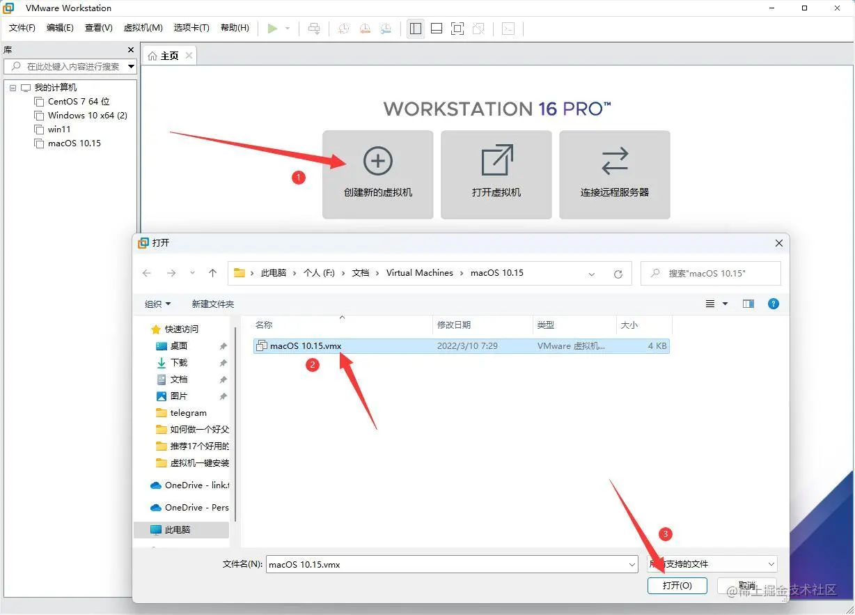Collapse the 我的计算机 tree node
855x615 pixels.
pyautogui.click(x=12, y=87)
